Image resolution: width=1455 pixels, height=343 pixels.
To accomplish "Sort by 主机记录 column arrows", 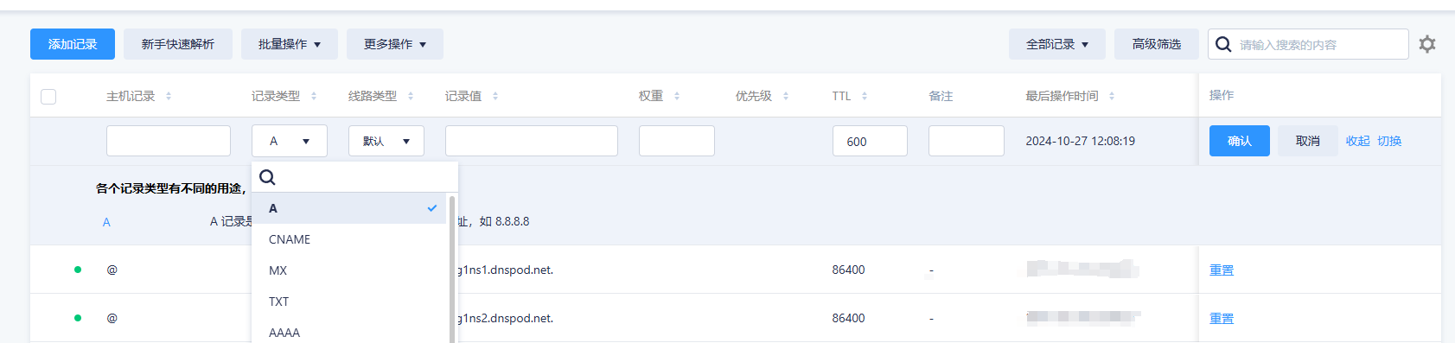I will 169,96.
